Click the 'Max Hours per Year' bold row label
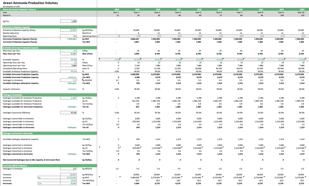Viewport: 309px width, 186px height. pyautogui.click(x=12, y=54)
